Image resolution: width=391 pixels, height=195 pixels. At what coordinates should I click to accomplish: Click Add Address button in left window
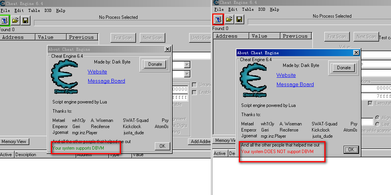point(200,142)
